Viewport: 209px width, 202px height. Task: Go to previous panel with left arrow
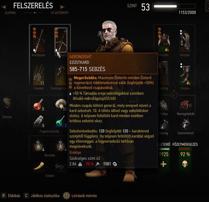(x=3, y=7)
